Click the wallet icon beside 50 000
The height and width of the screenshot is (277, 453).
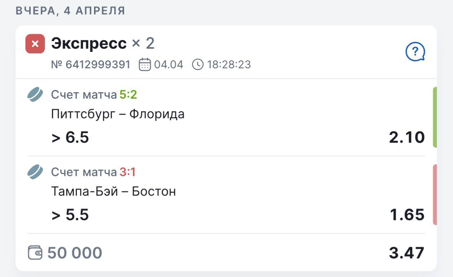tap(35, 252)
